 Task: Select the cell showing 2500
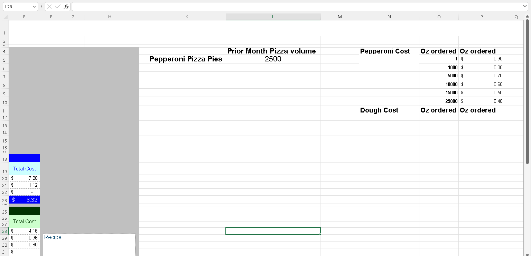273,59
